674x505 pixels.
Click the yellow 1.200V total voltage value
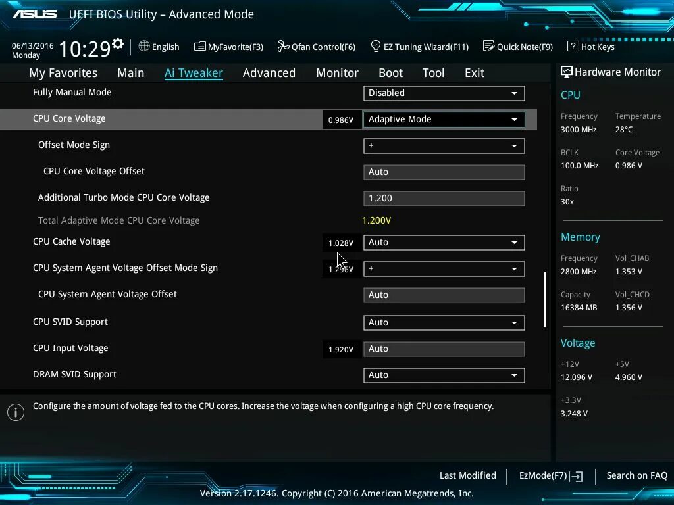point(376,220)
